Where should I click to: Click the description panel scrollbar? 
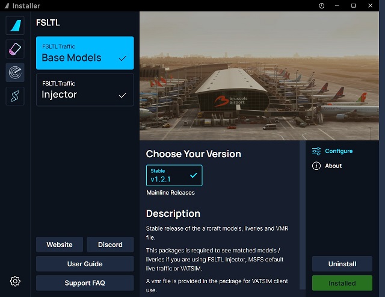click(x=303, y=215)
